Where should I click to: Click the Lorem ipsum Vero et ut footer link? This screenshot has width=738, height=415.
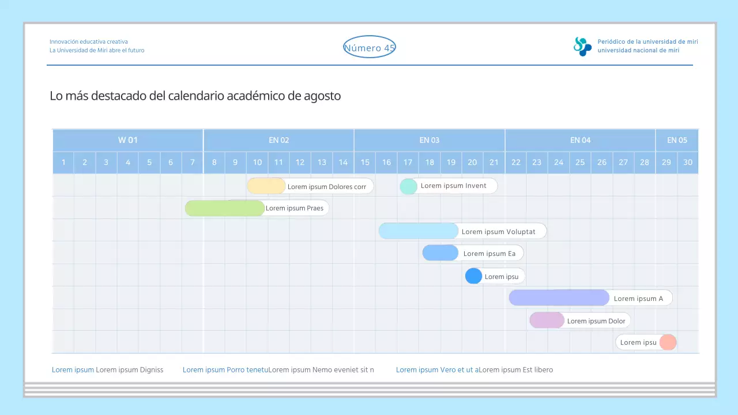(436, 370)
